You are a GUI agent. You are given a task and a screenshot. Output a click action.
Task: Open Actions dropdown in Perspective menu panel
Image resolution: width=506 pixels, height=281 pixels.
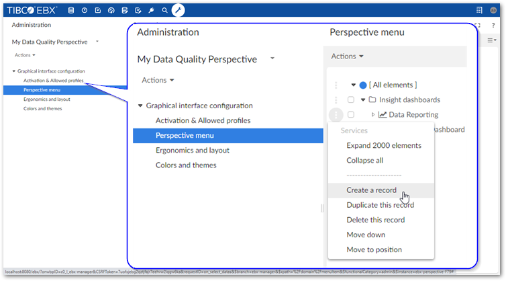[x=348, y=56]
